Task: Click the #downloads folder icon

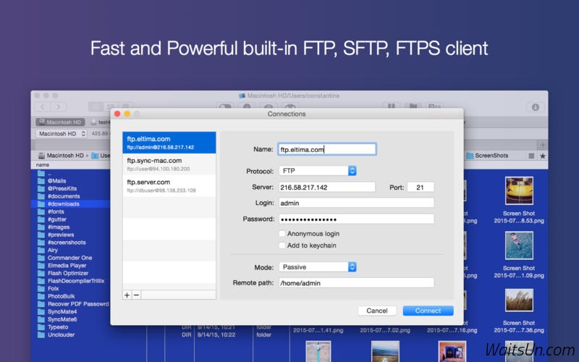Action: 41,204
